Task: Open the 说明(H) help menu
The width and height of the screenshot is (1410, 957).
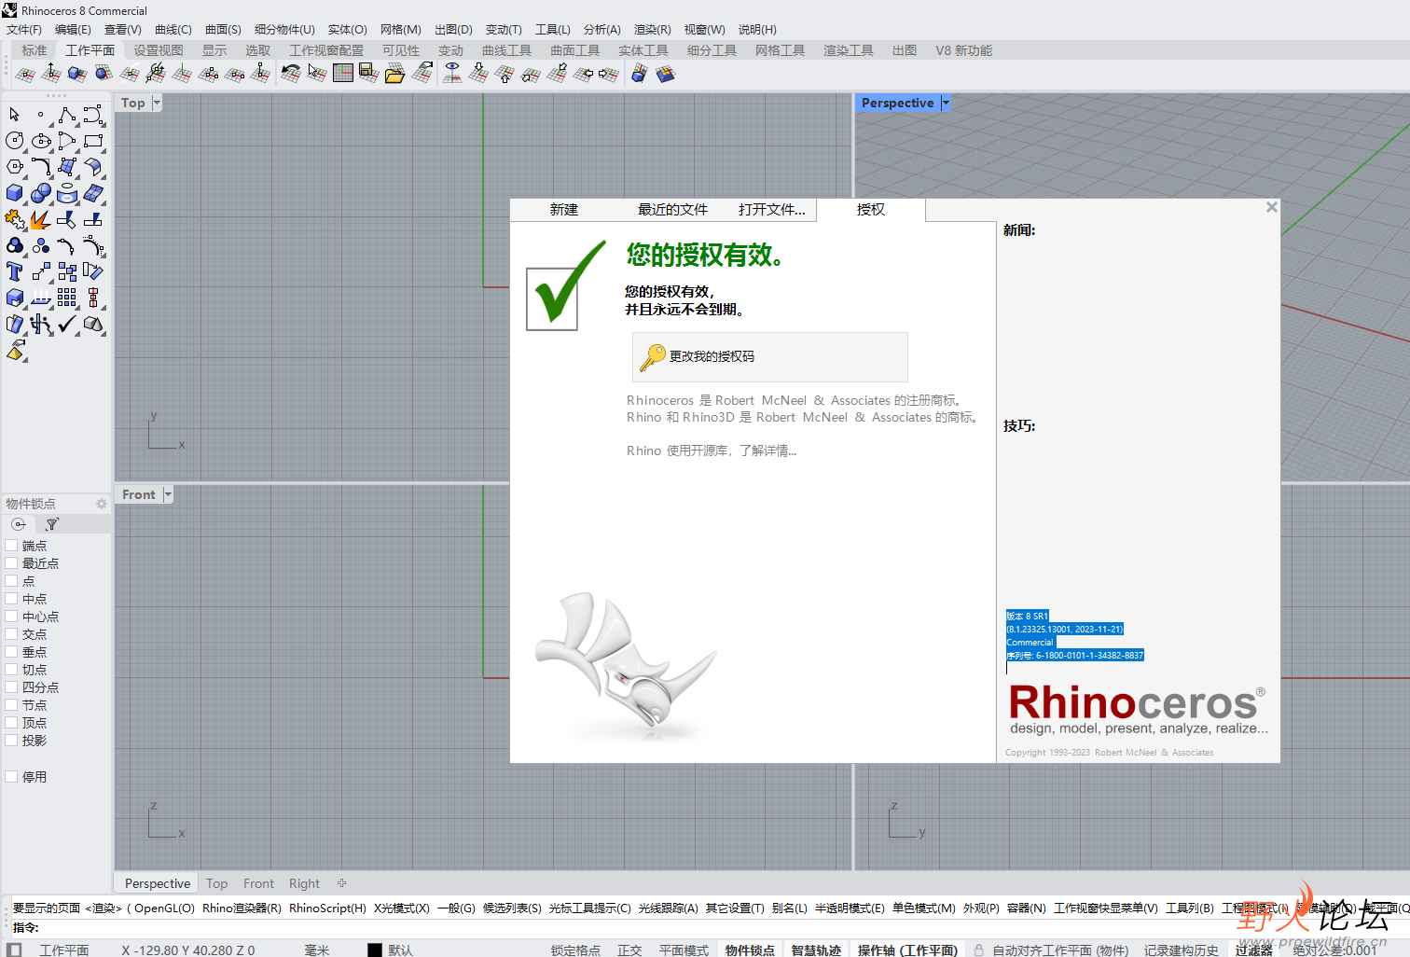Action: point(757,30)
